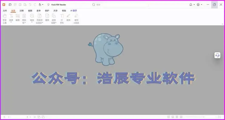Image resolution: width=225 pixels, height=120 pixels.
Task: Open the 文件 menu
Action: pos(5,11)
